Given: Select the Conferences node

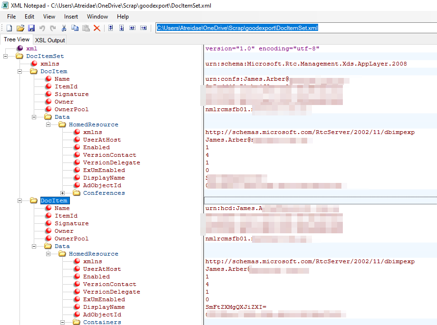Looking at the screenshot, I should (x=104, y=193).
